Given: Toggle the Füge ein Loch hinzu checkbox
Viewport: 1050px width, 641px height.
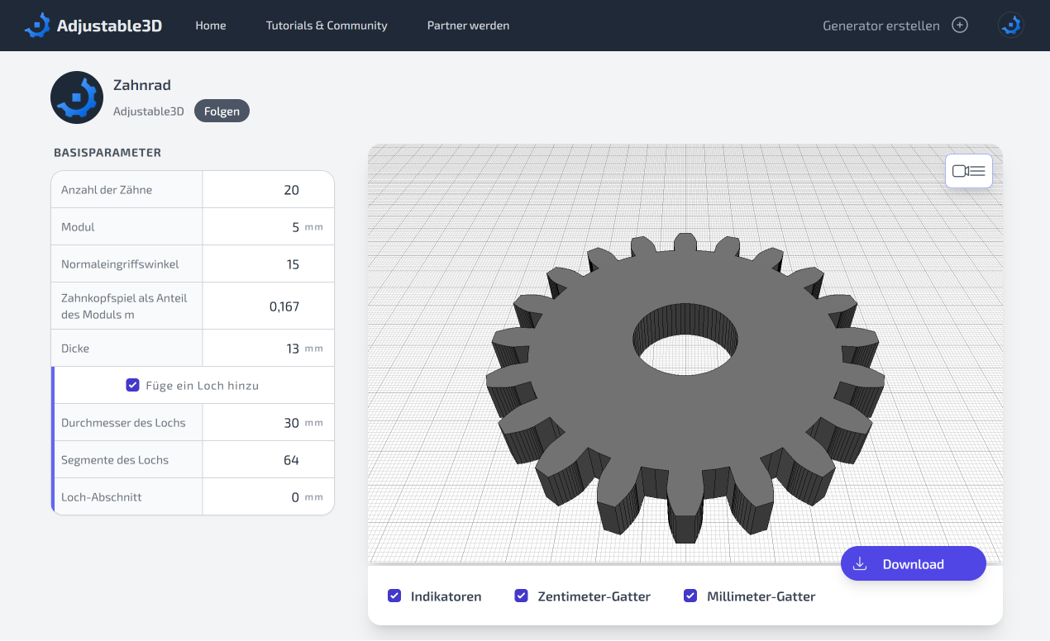Looking at the screenshot, I should coord(132,385).
